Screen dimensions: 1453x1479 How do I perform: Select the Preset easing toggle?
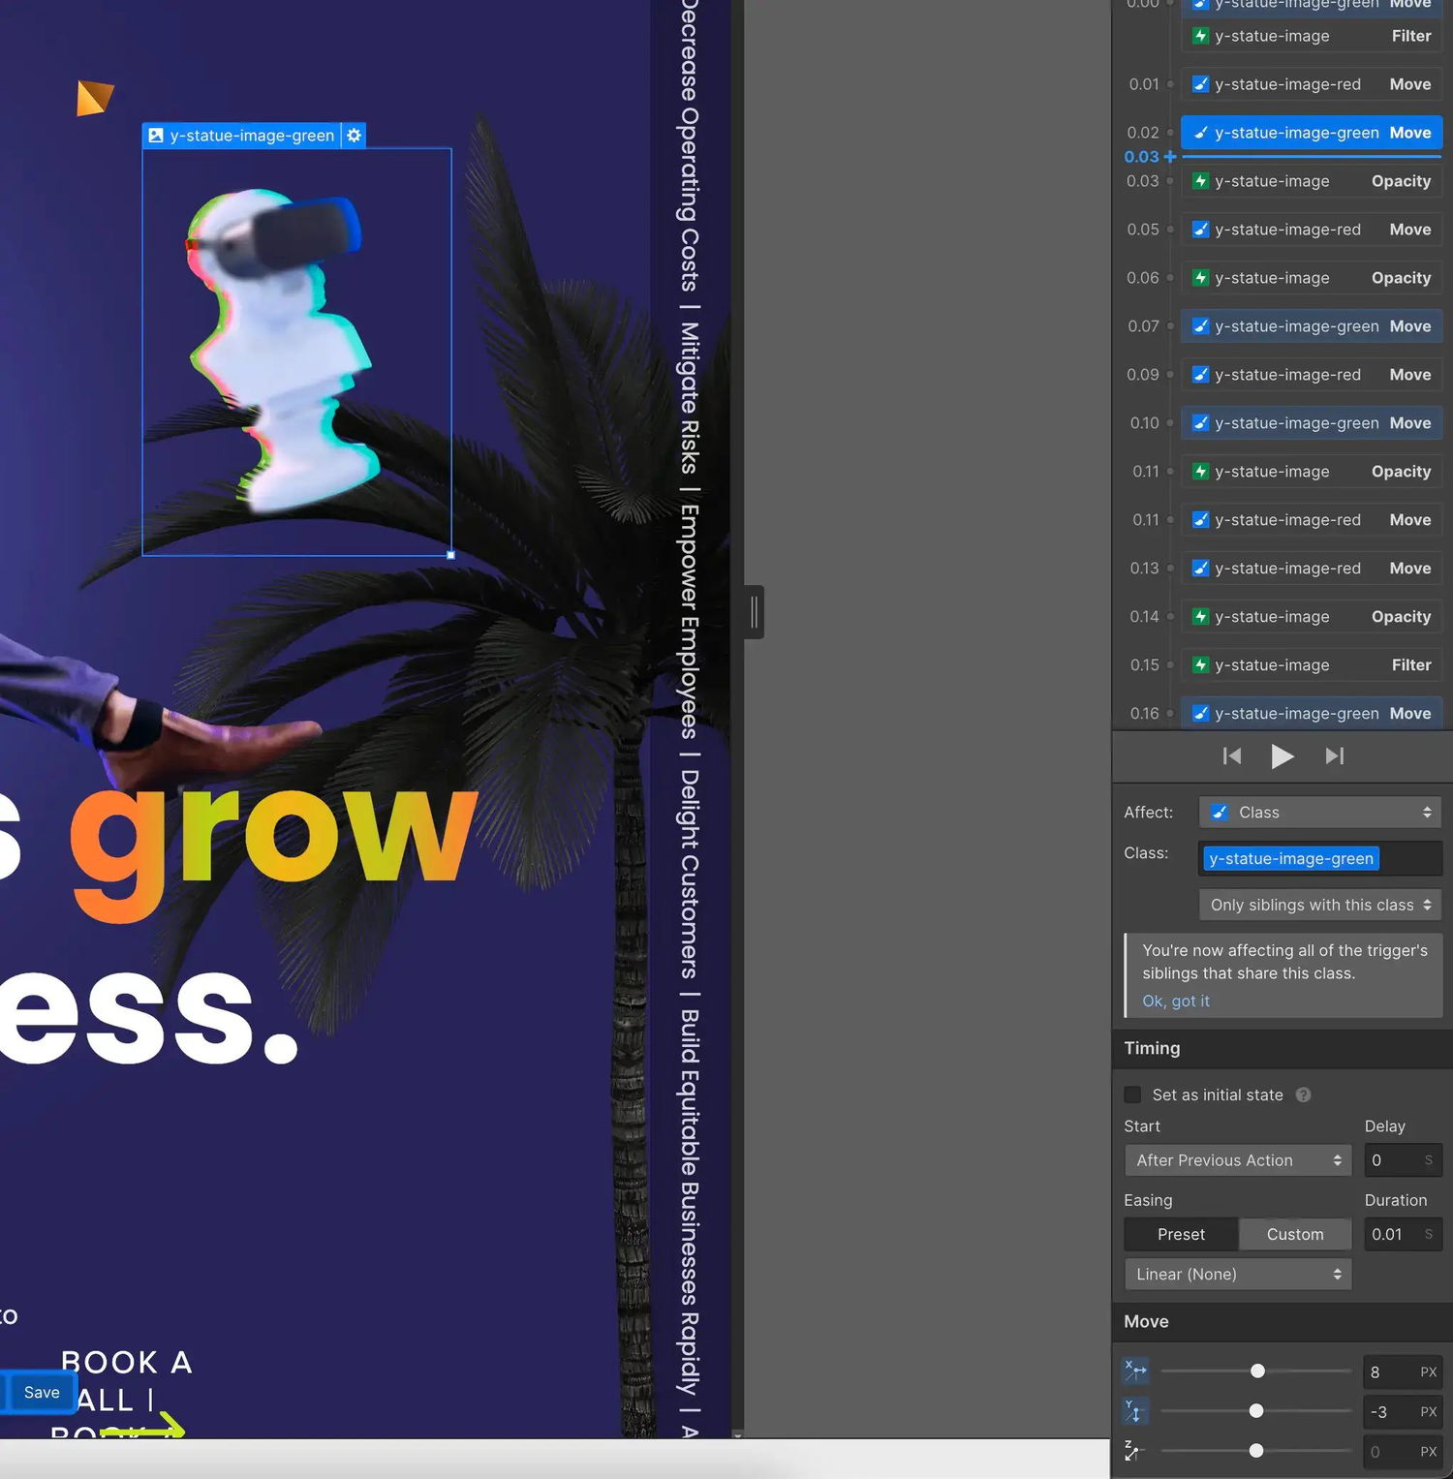pos(1181,1234)
